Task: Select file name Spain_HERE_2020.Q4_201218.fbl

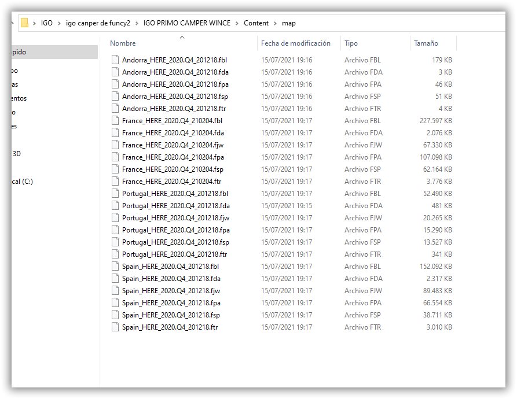Action: pos(170,267)
